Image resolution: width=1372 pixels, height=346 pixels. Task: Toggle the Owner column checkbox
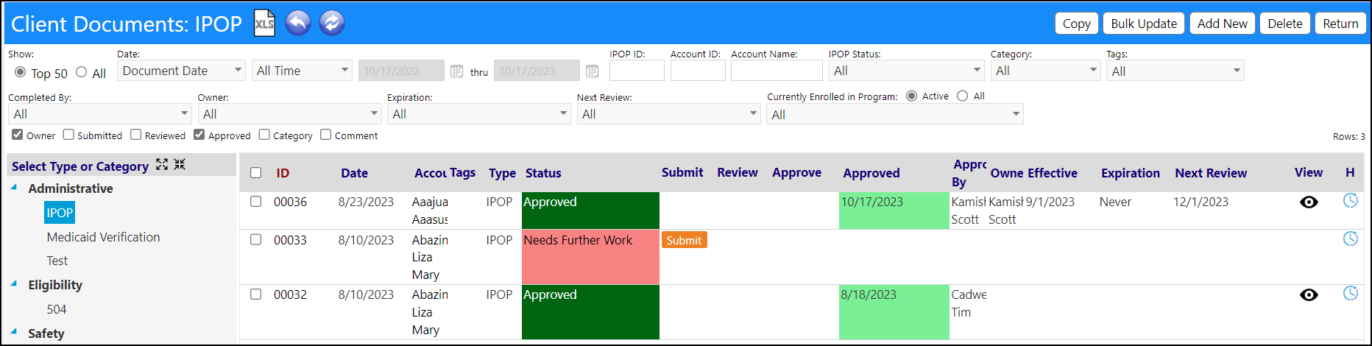pos(18,135)
